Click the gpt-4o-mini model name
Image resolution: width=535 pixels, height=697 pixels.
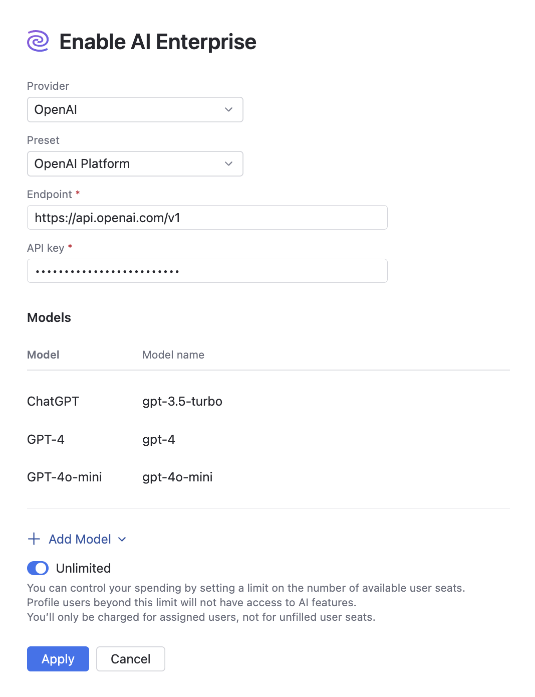[177, 477]
